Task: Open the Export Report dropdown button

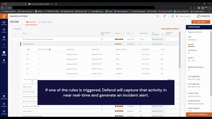Action: (x=201, y=22)
